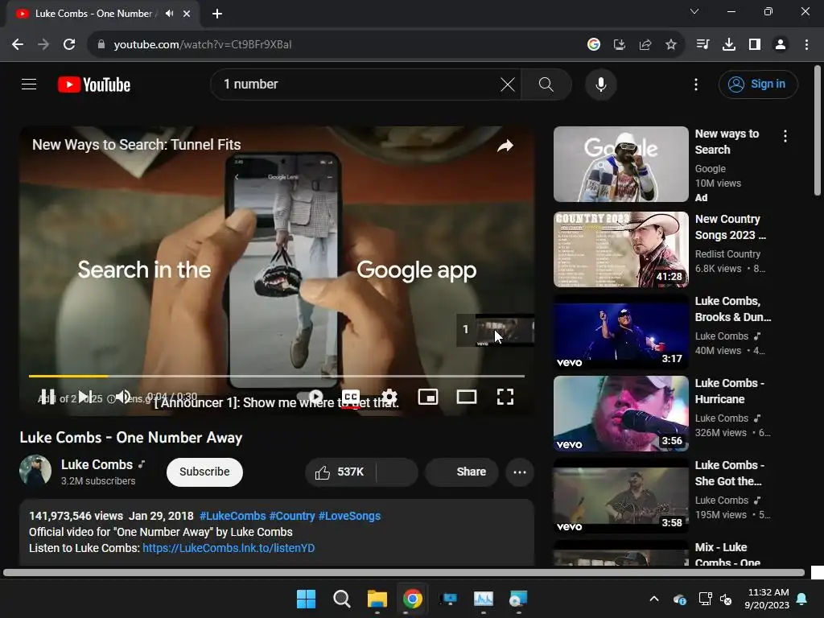Click the share arrow on the video
Viewport: 824px width, 618px height.
(505, 146)
